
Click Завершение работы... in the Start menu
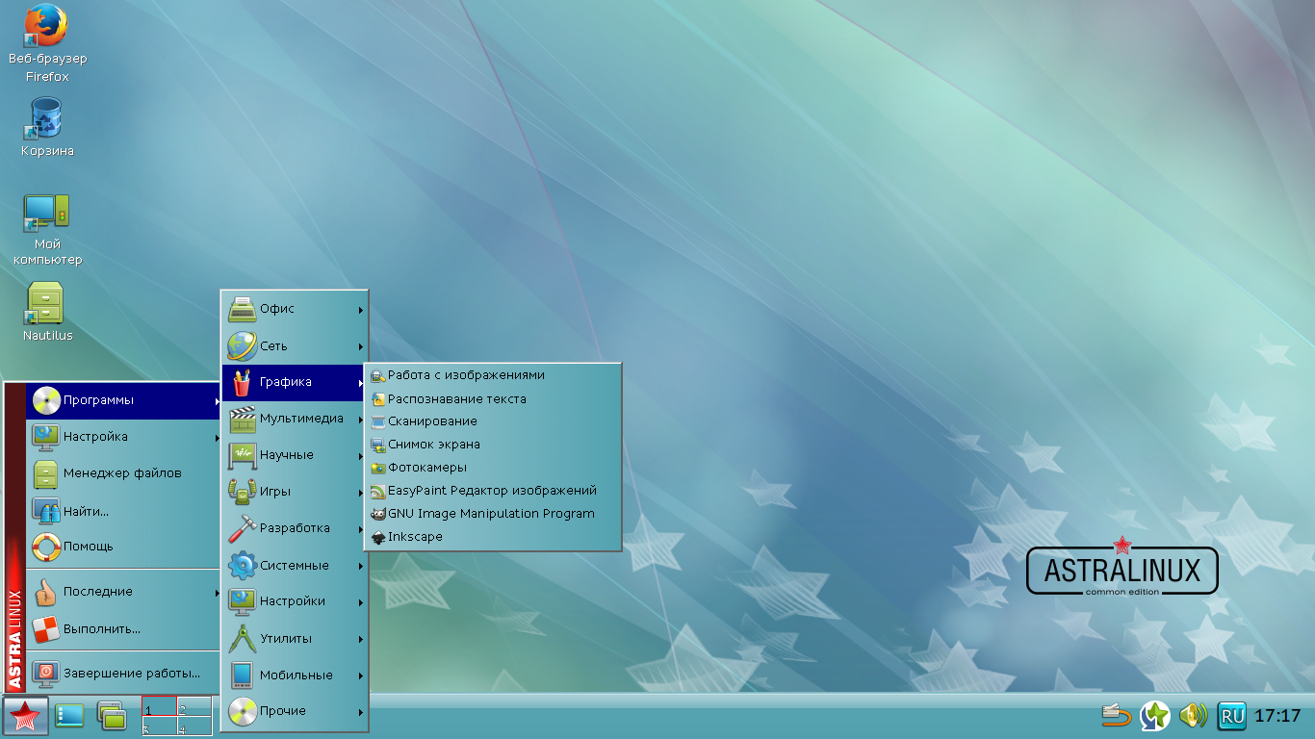tap(125, 674)
